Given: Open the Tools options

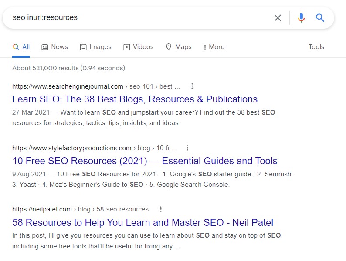Looking at the screenshot, I should 316,47.
